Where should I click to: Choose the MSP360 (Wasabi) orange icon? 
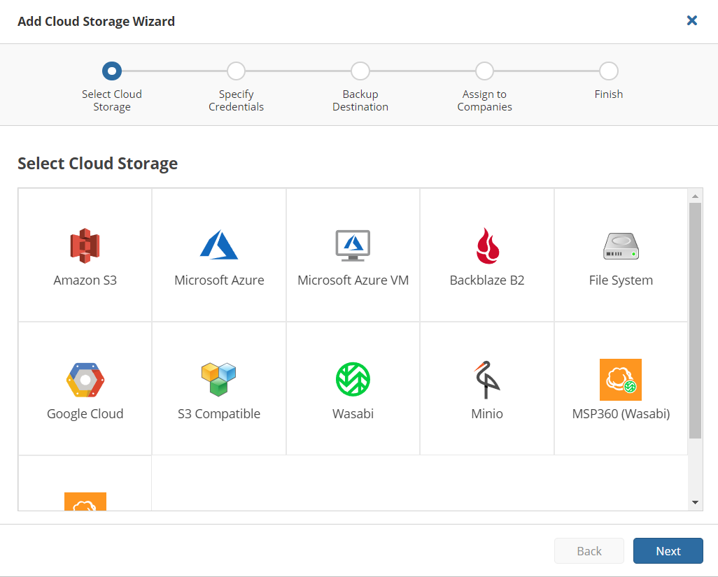pos(621,380)
